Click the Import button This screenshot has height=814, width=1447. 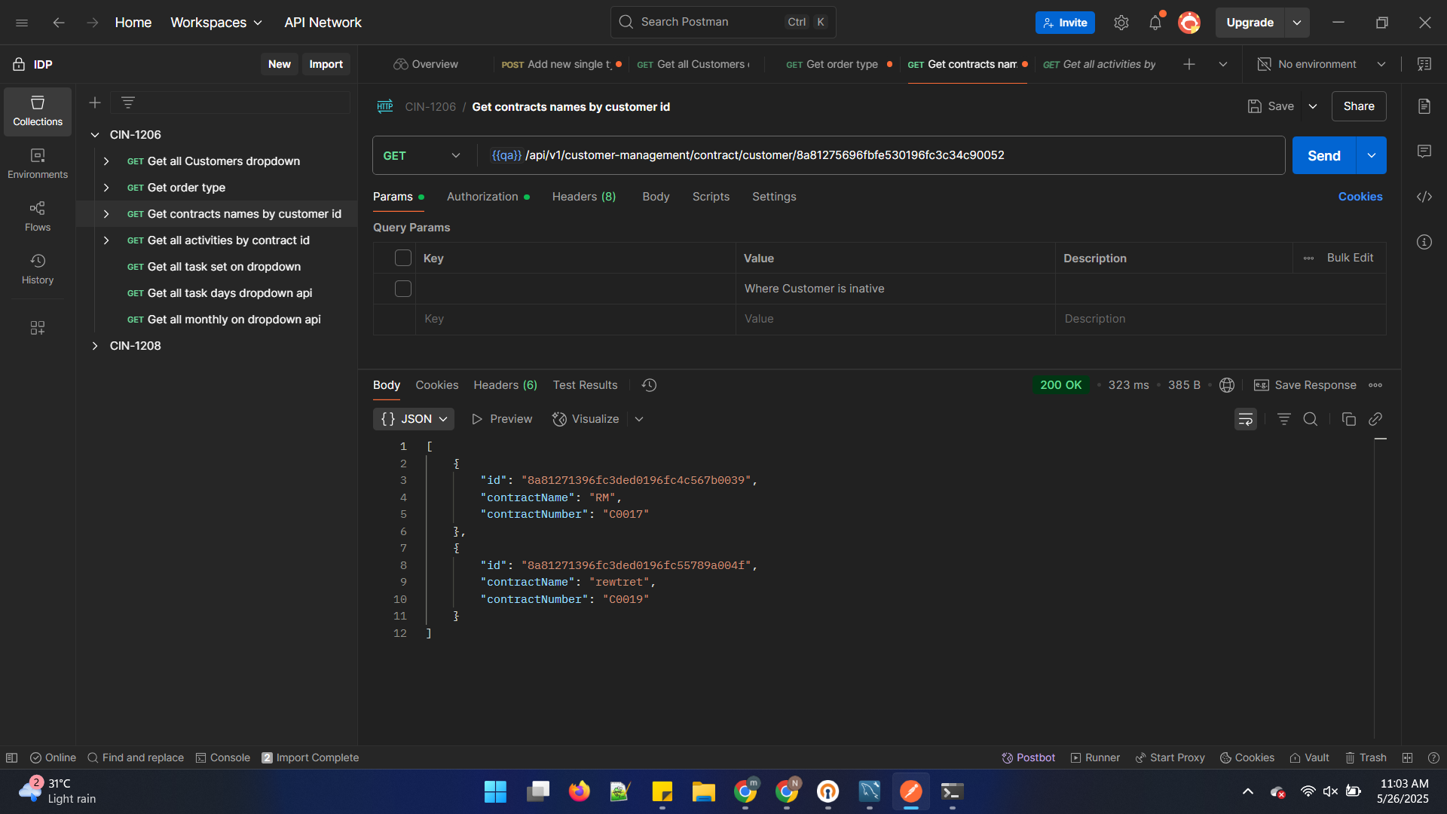(326, 64)
